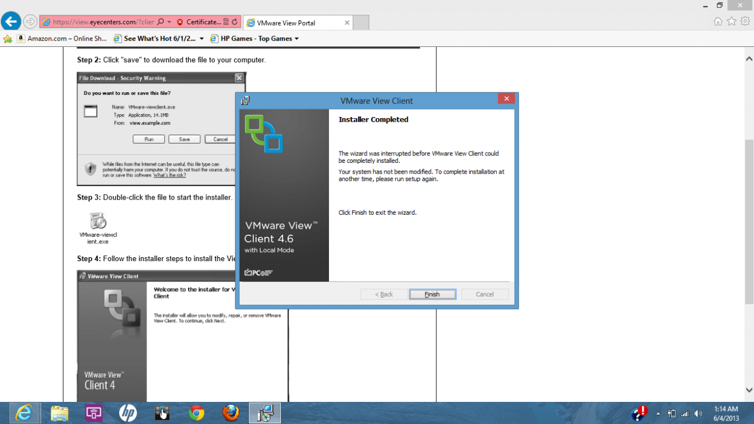This screenshot has height=424, width=754.
Task: Click the "Installer Completed" heading
Action: (x=373, y=119)
